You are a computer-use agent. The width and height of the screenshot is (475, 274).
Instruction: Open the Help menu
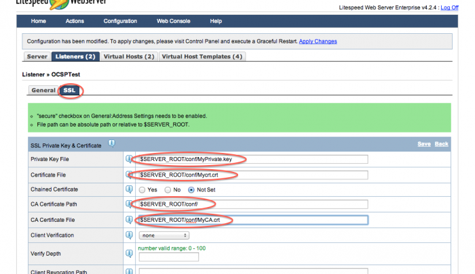[216, 21]
